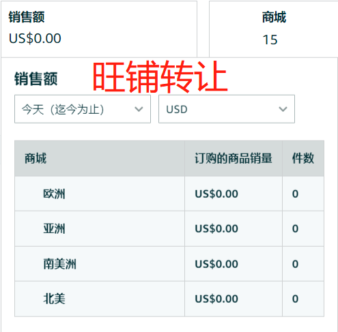Image resolution: width=338 pixels, height=332 pixels.
Task: Click the top US$0.00 total sales amount
Action: click(x=35, y=38)
